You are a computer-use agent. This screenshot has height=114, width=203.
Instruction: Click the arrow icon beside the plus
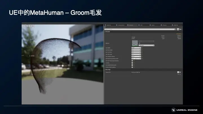click(x=180, y=74)
